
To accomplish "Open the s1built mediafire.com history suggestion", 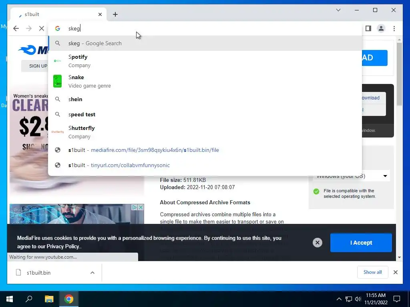I will point(205,150).
